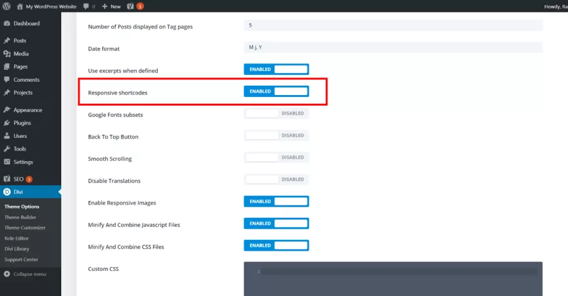Click the Tag pages post count field
The image size is (568, 296).
tap(393, 25)
